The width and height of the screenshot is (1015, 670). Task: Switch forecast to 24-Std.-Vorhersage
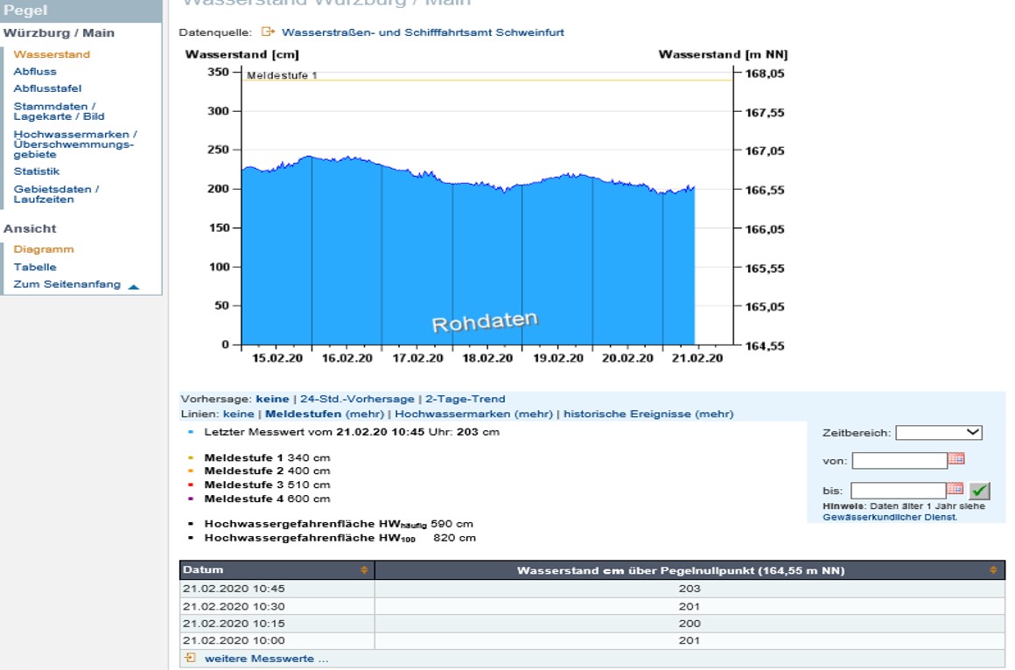357,399
